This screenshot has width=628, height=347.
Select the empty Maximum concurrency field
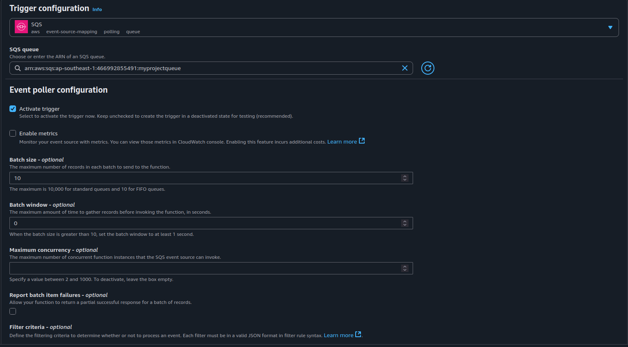(205, 268)
